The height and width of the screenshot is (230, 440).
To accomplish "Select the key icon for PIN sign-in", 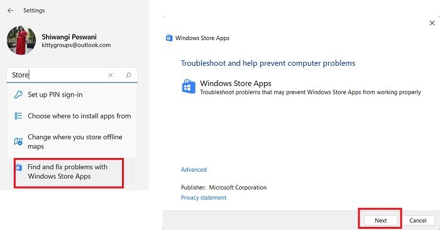I will point(18,95).
